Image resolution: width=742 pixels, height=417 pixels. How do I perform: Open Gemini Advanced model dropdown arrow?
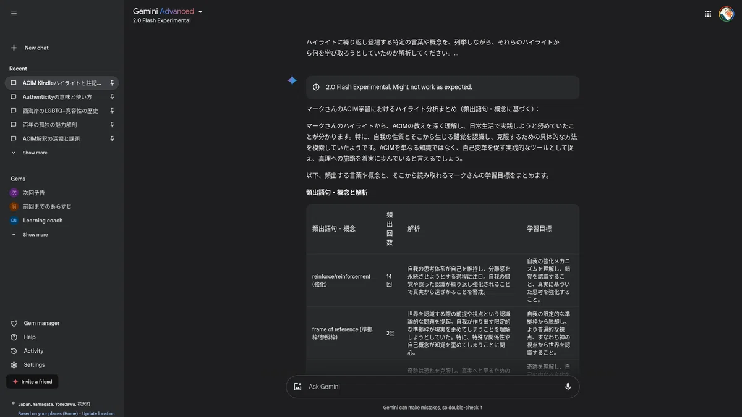pyautogui.click(x=200, y=12)
